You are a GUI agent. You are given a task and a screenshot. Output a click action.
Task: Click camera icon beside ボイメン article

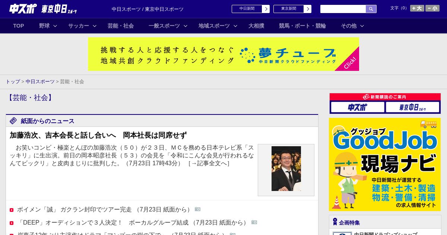click(x=198, y=209)
